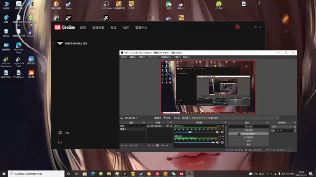Open the 工具(T) menu in OBS
The image size is (316, 177).
click(x=177, y=57)
